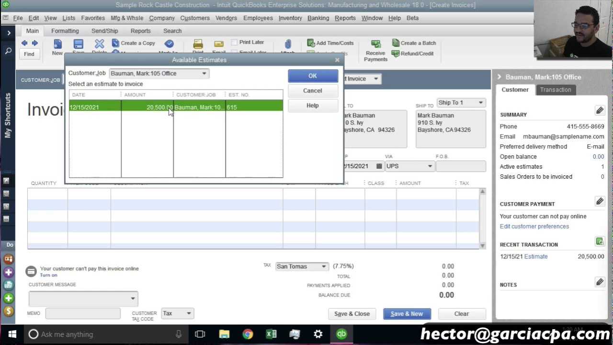The width and height of the screenshot is (613, 345).
Task: Open the Customers menu
Action: [x=195, y=18]
